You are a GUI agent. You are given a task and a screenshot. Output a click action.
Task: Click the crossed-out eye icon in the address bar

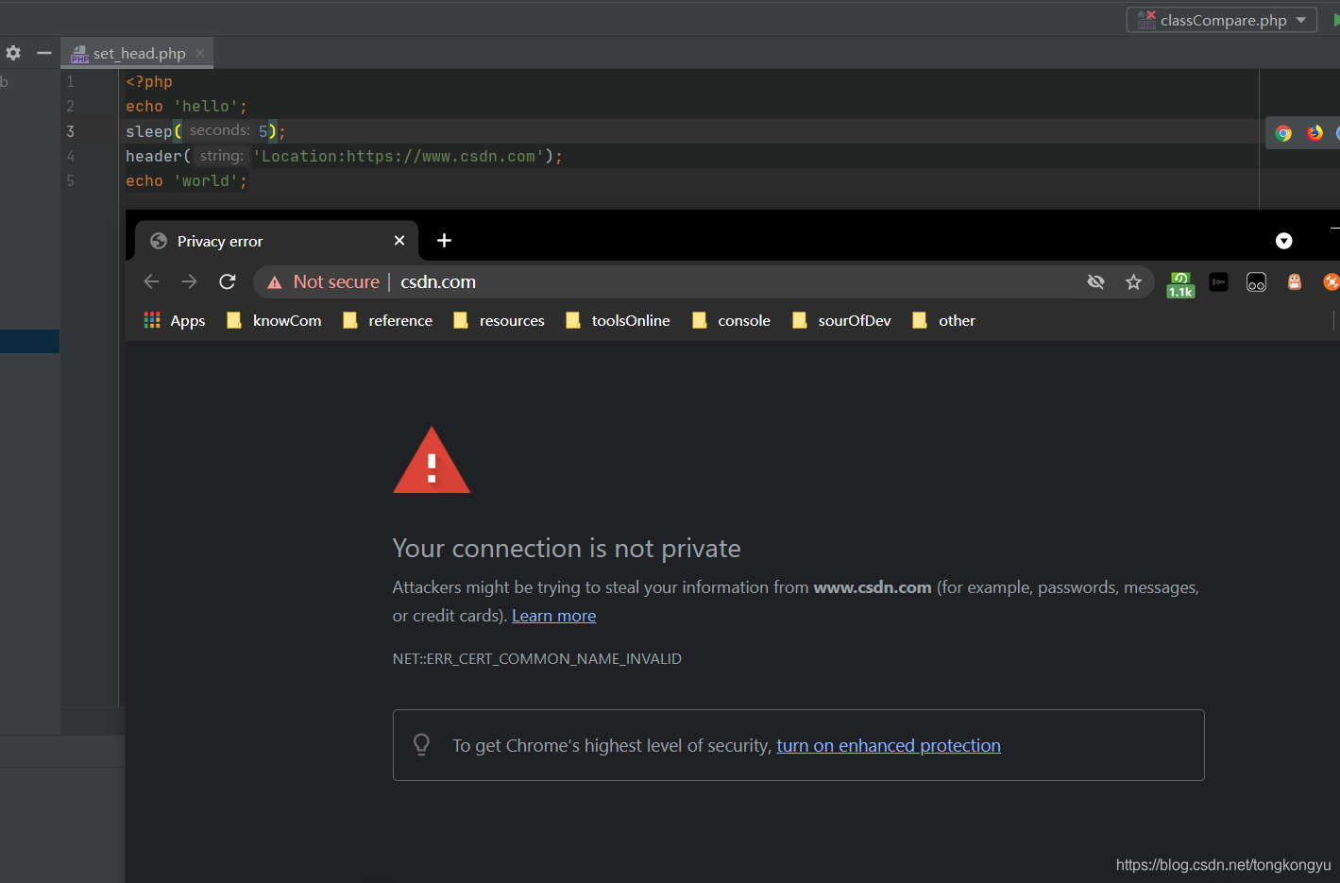click(1095, 281)
